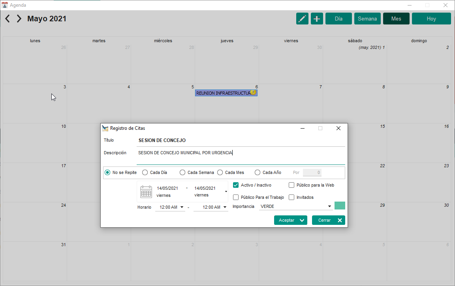Image resolution: width=455 pixels, height=286 pixels.
Task: Switch to the Semana view
Action: pos(367,19)
